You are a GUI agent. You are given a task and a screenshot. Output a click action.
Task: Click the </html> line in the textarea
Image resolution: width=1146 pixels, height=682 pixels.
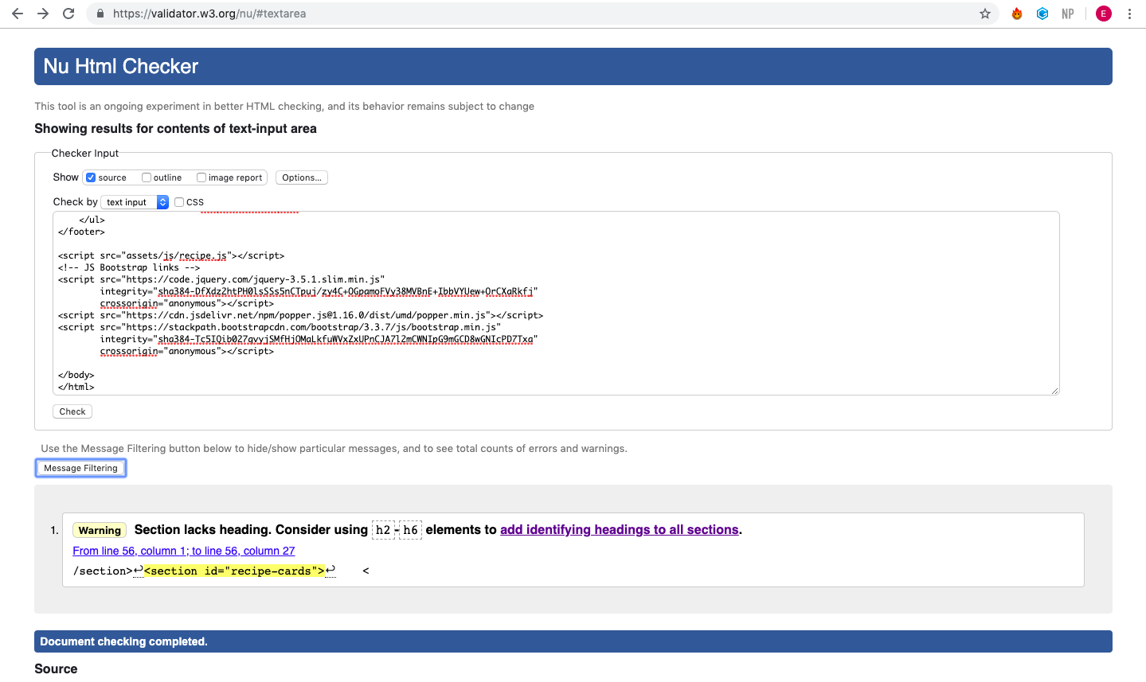coord(76,387)
